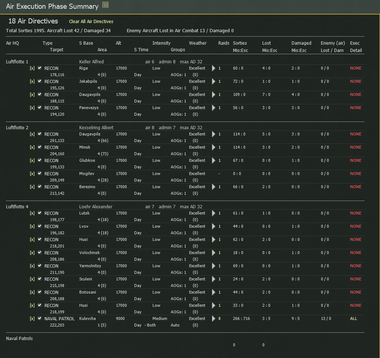
Task: Click the ALL exec detail for Naval Patrol
Action: coord(353,319)
